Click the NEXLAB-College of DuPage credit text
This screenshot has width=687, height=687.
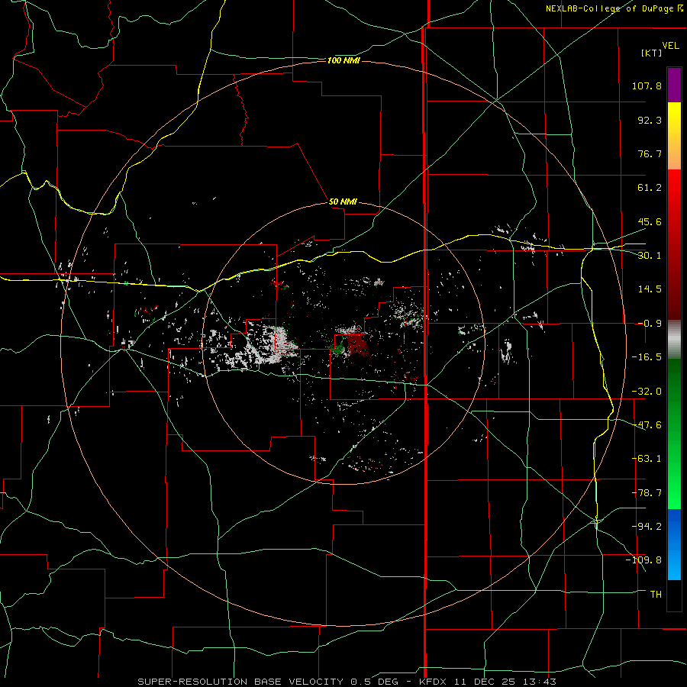coord(614,8)
